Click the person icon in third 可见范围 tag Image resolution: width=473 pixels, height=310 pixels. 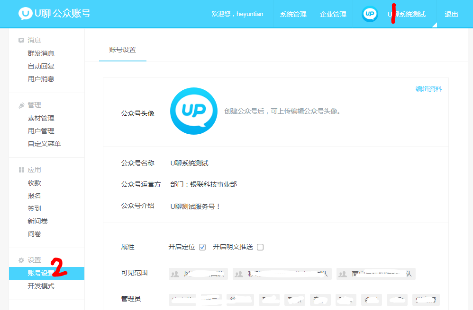tap(342, 274)
